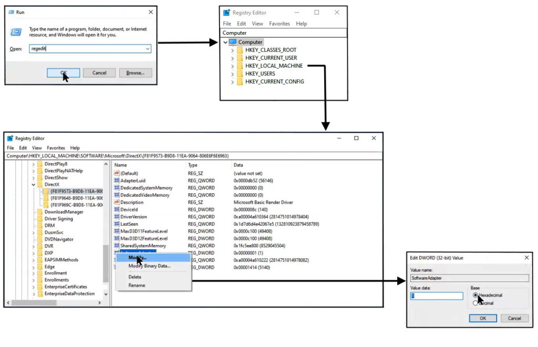The width and height of the screenshot is (538, 347).
Task: Open Favorites menu in large Registry Editor
Action: [56, 148]
